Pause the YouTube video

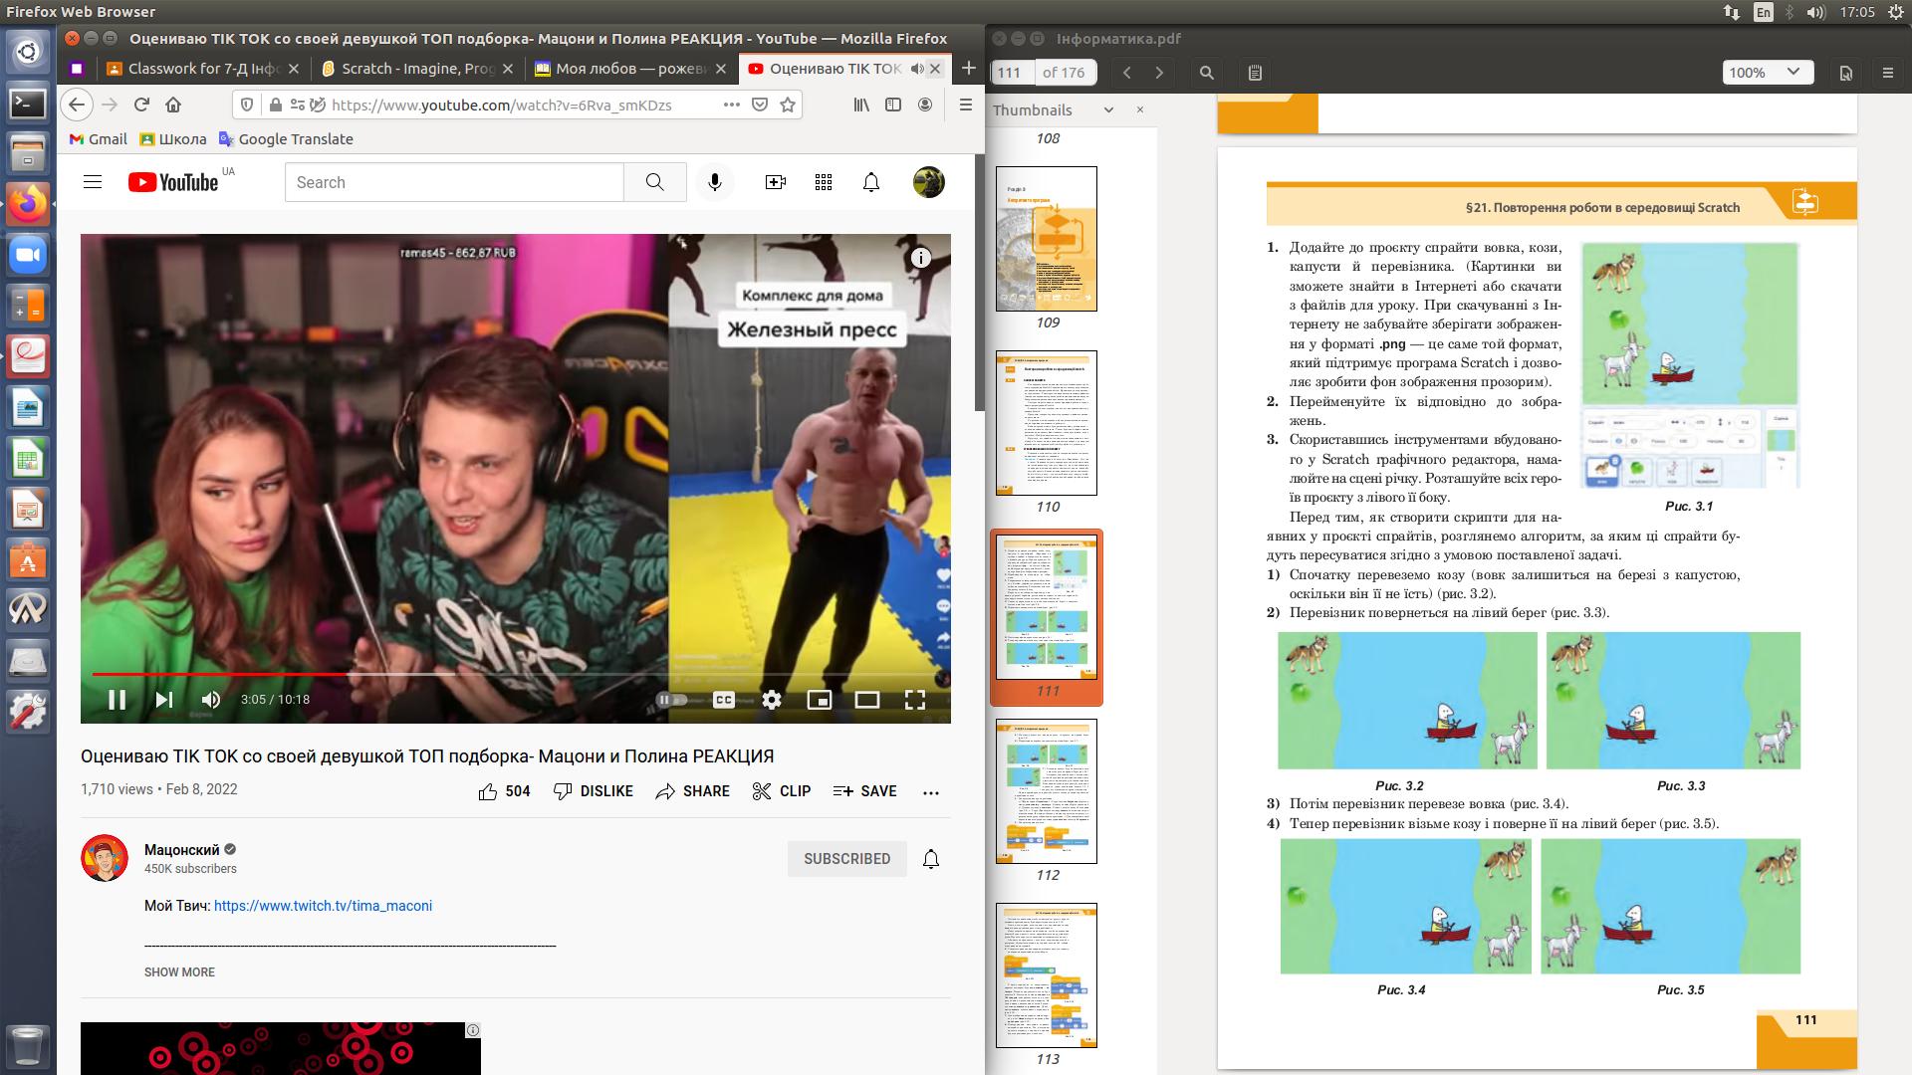[117, 700]
